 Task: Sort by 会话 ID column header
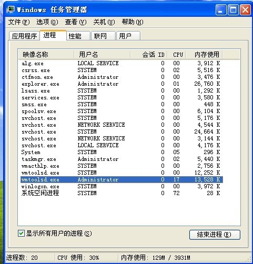[149, 55]
